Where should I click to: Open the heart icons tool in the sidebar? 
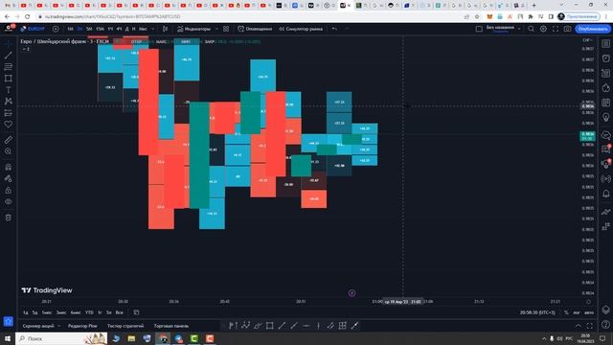tap(9, 125)
